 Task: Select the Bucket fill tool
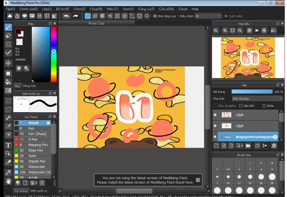click(8, 82)
